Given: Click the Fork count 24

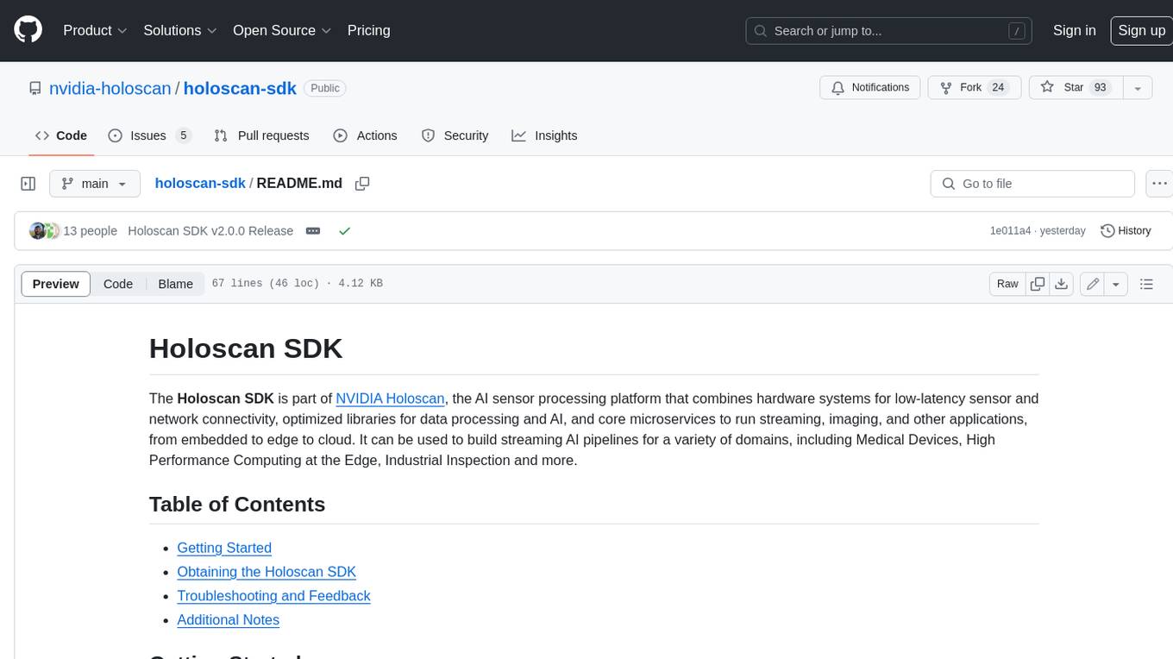Looking at the screenshot, I should [998, 88].
